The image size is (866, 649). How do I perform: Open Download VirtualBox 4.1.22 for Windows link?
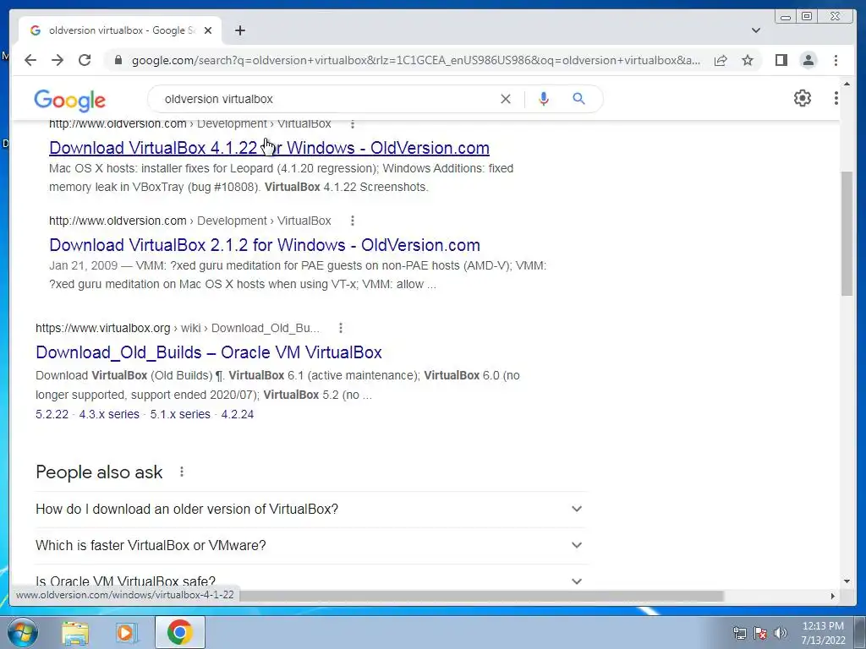[269, 148]
